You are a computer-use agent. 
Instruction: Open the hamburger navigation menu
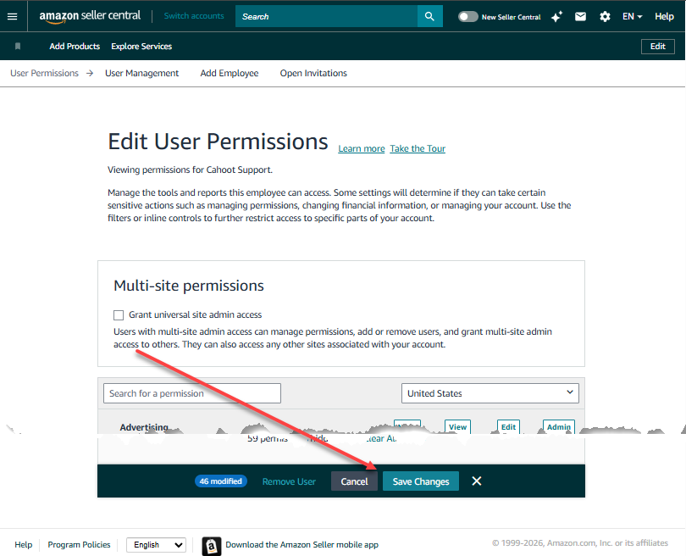pos(12,16)
